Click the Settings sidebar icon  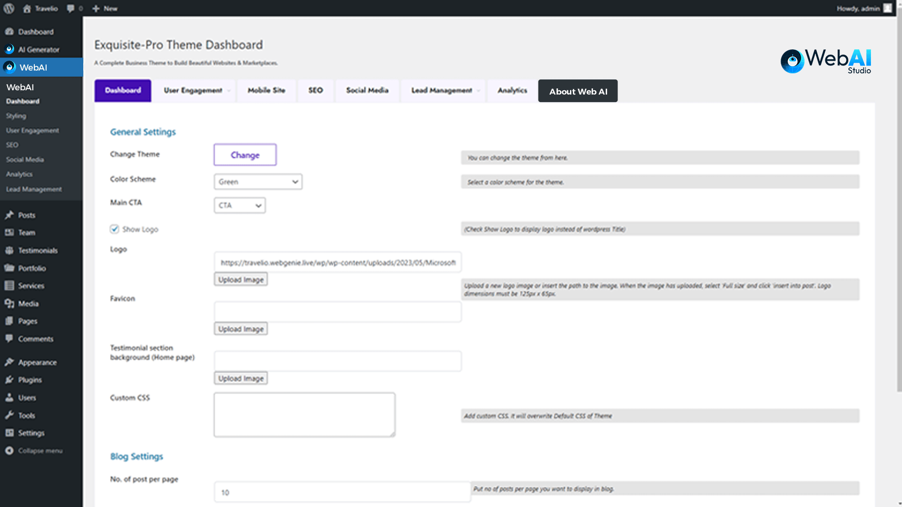pyautogui.click(x=9, y=433)
